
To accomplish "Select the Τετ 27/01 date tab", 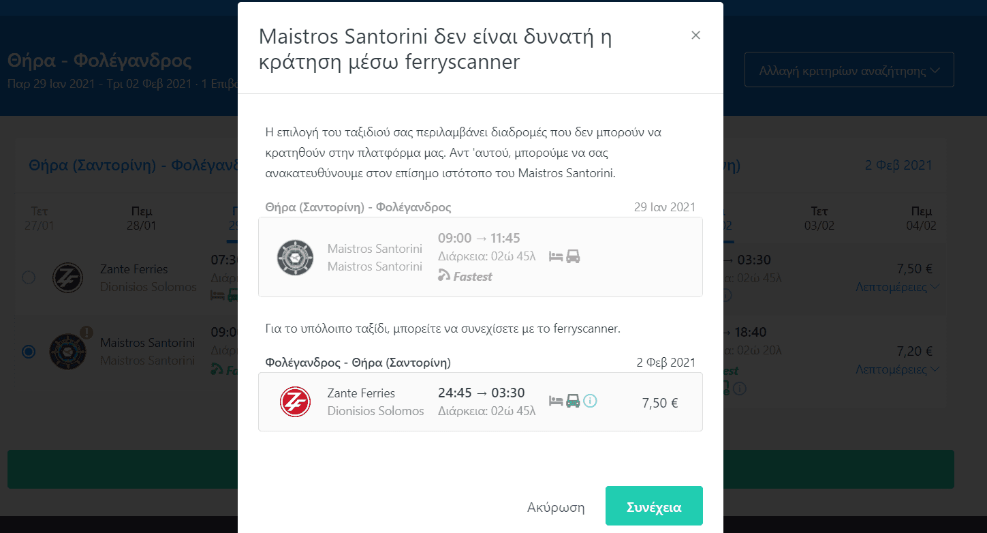I will [x=40, y=218].
